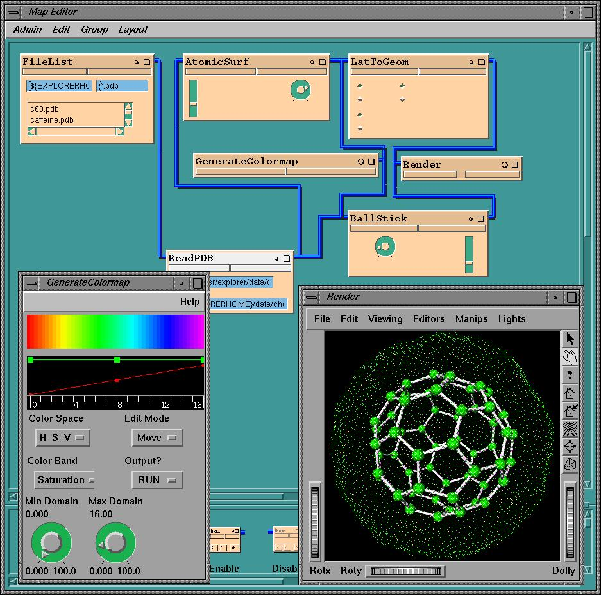Toggle the perspective camera icon
The width and height of the screenshot is (601, 595).
point(570,464)
